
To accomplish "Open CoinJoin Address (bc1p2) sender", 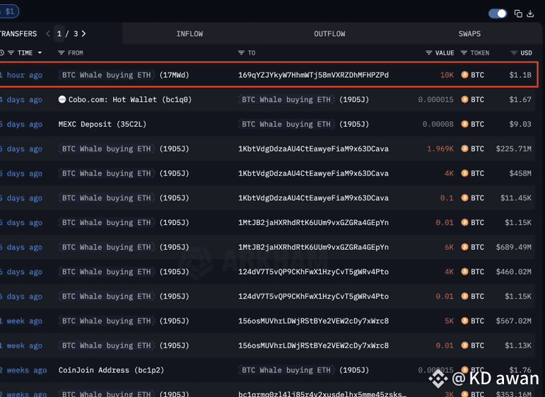I will tap(111, 370).
